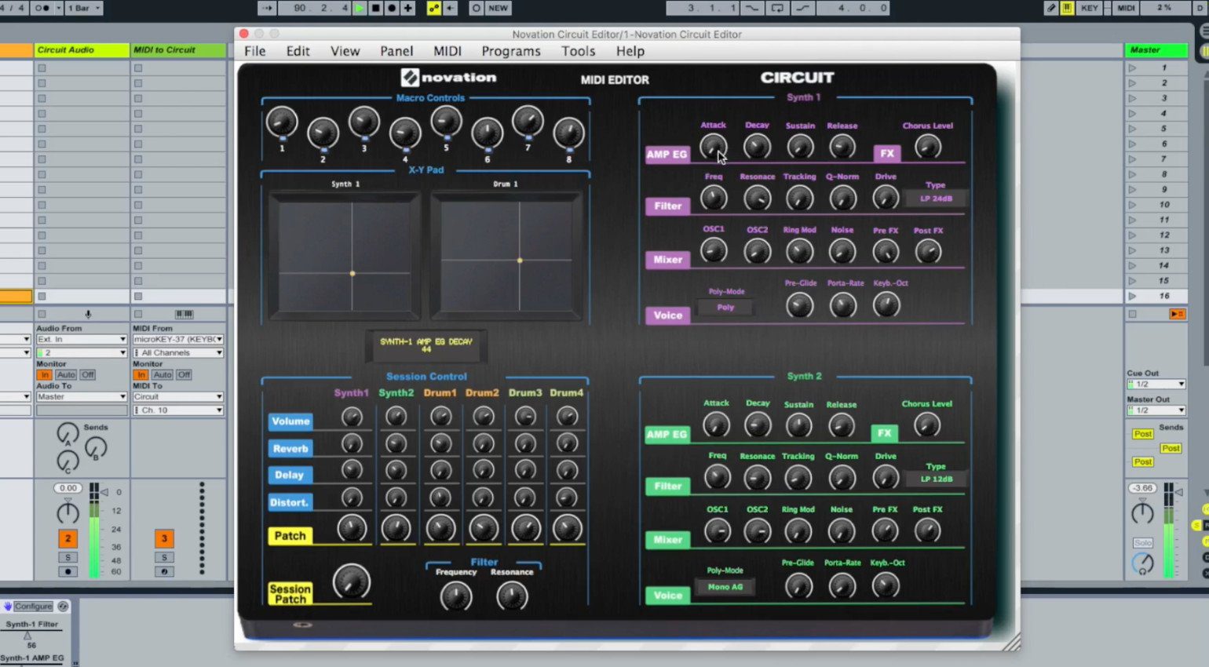1209x667 pixels.
Task: Toggle the Master Solo cue button
Action: [1143, 543]
